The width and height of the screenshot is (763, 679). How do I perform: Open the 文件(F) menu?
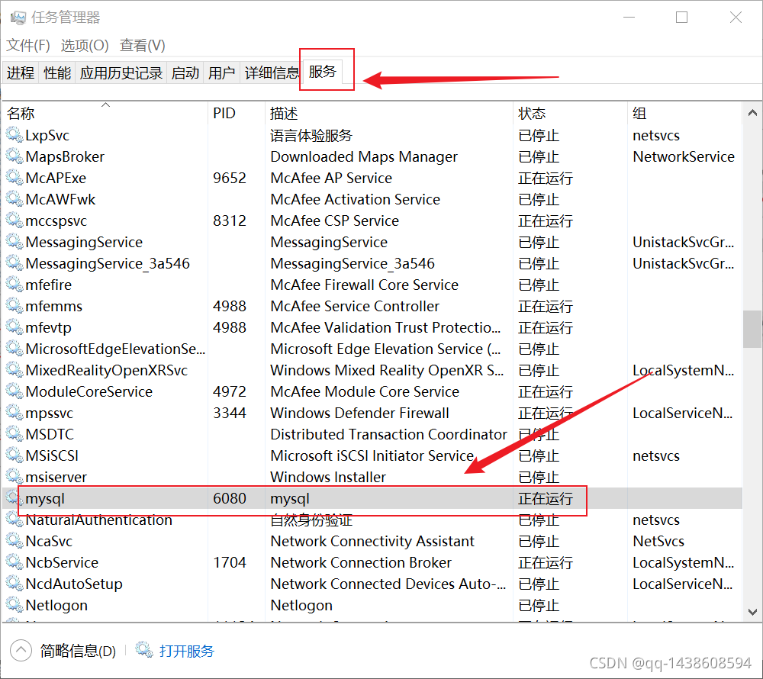click(27, 45)
